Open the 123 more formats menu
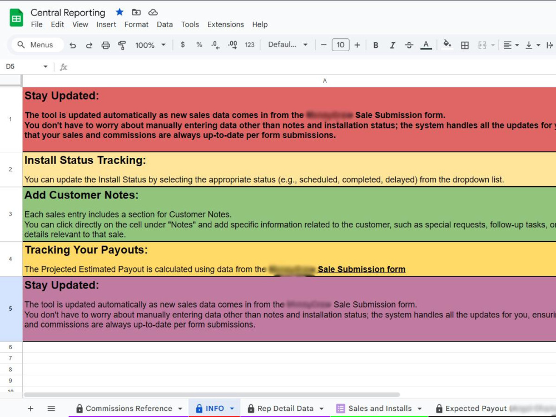 [x=250, y=44]
